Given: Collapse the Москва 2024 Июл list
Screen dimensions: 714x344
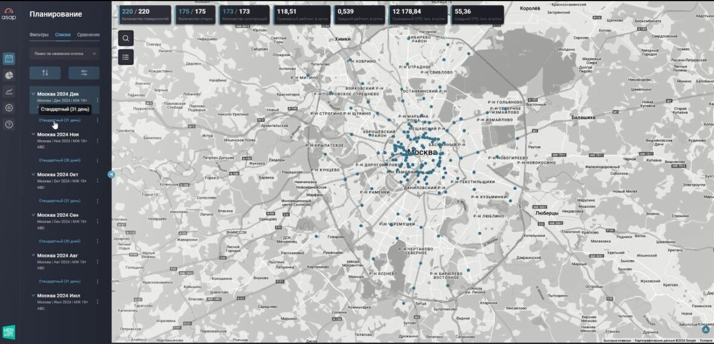Looking at the screenshot, I should (x=33, y=295).
